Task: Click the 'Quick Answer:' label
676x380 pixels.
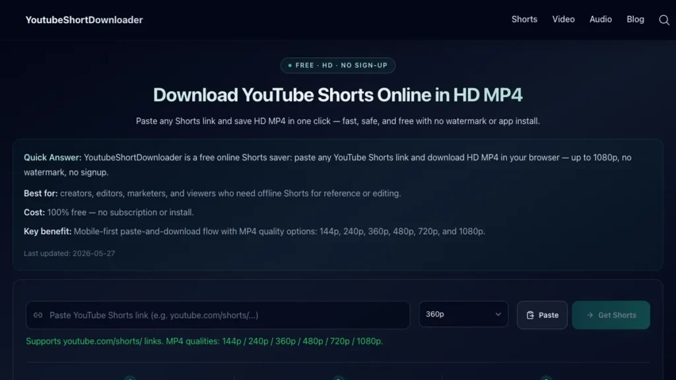Action: (53, 158)
